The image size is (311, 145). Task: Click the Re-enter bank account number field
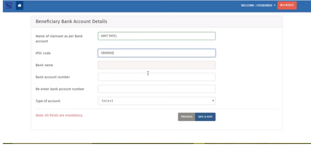pos(156,89)
